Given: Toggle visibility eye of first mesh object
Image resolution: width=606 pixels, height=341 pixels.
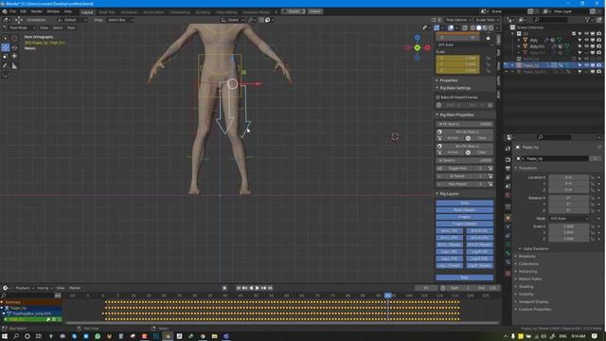Looking at the screenshot, I should coord(586,40).
